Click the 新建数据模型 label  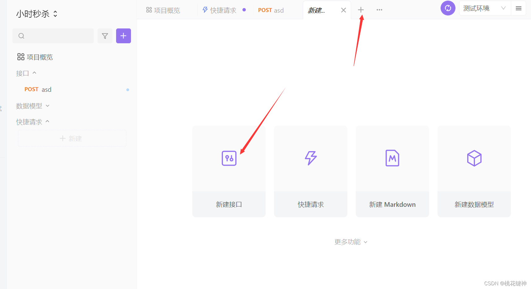coord(474,204)
